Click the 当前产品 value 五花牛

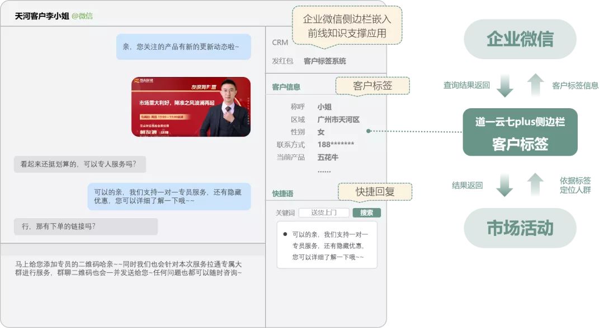(x=328, y=157)
